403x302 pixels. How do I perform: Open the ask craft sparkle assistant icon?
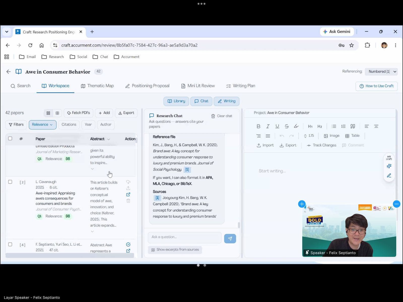pos(389,166)
